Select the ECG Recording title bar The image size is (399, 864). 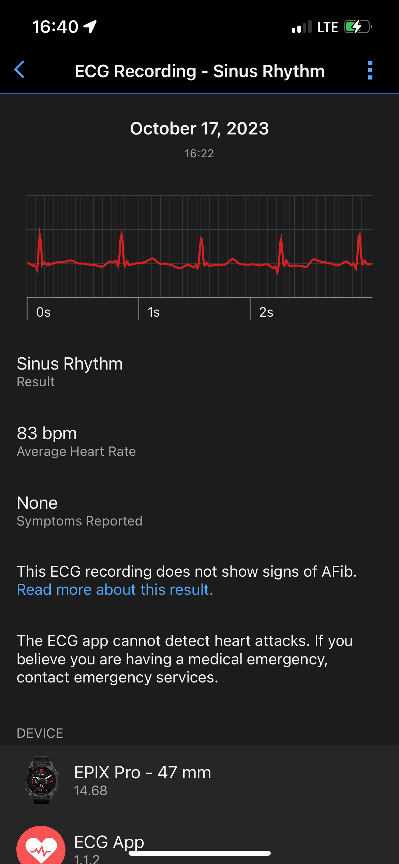click(x=199, y=71)
